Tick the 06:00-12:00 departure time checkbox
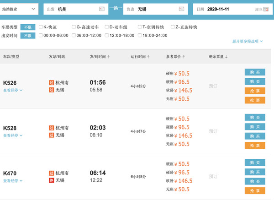The image size is (274, 200). coord(74,35)
